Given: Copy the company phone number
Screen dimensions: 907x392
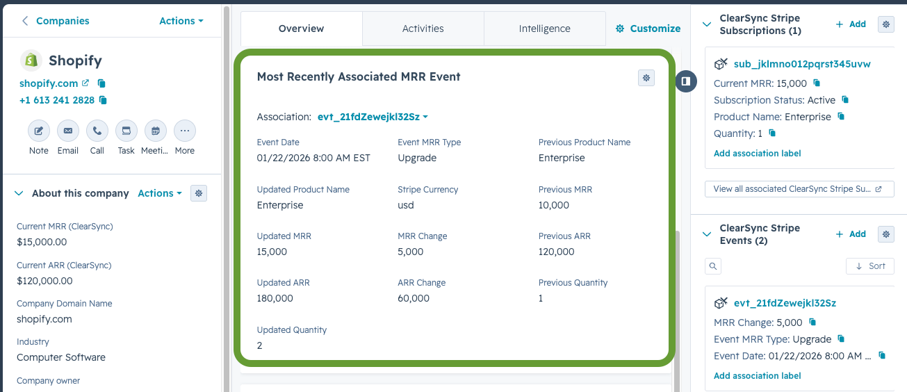Looking at the screenshot, I should coord(103,100).
